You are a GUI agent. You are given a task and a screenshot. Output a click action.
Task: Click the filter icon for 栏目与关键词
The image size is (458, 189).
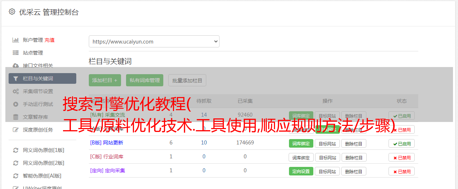point(16,78)
